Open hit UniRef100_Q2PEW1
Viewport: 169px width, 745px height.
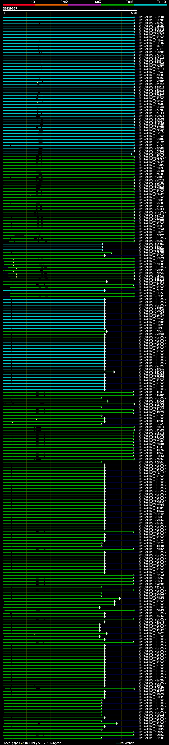pyautogui.click(x=151, y=17)
